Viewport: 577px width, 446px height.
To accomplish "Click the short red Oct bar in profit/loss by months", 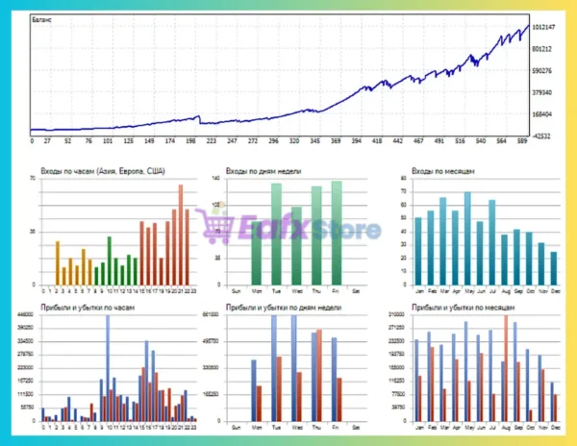I will point(531,416).
